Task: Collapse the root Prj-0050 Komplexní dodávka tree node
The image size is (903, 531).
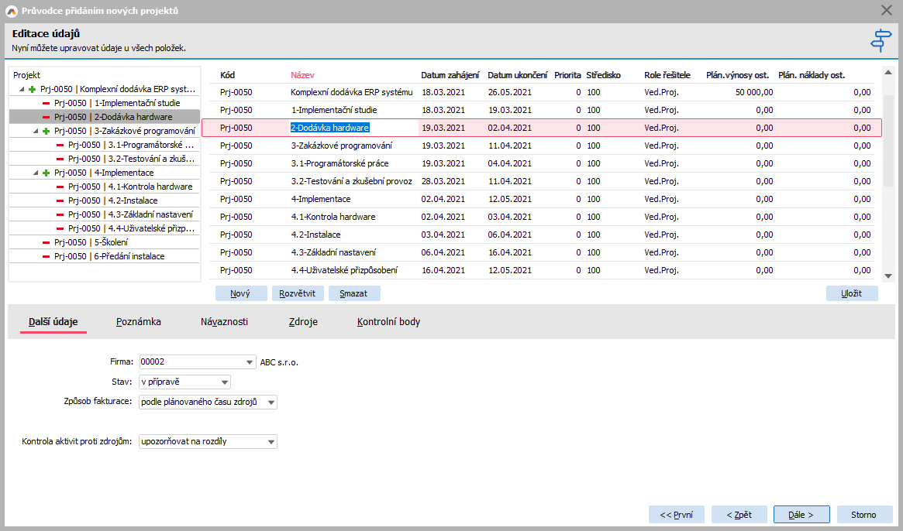Action: 22,90
